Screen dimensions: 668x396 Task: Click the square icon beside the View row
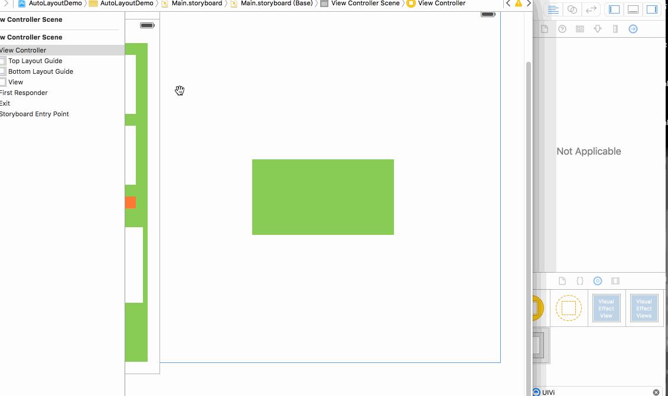click(3, 82)
